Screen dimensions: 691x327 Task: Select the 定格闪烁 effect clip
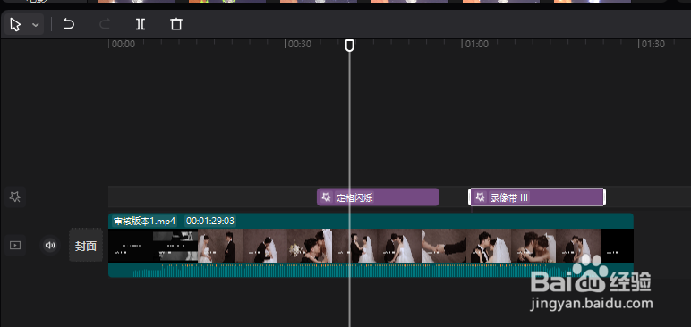point(378,197)
